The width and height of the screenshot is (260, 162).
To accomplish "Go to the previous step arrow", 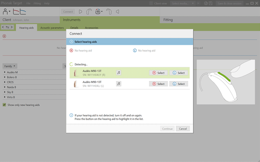I will pos(3,27).
